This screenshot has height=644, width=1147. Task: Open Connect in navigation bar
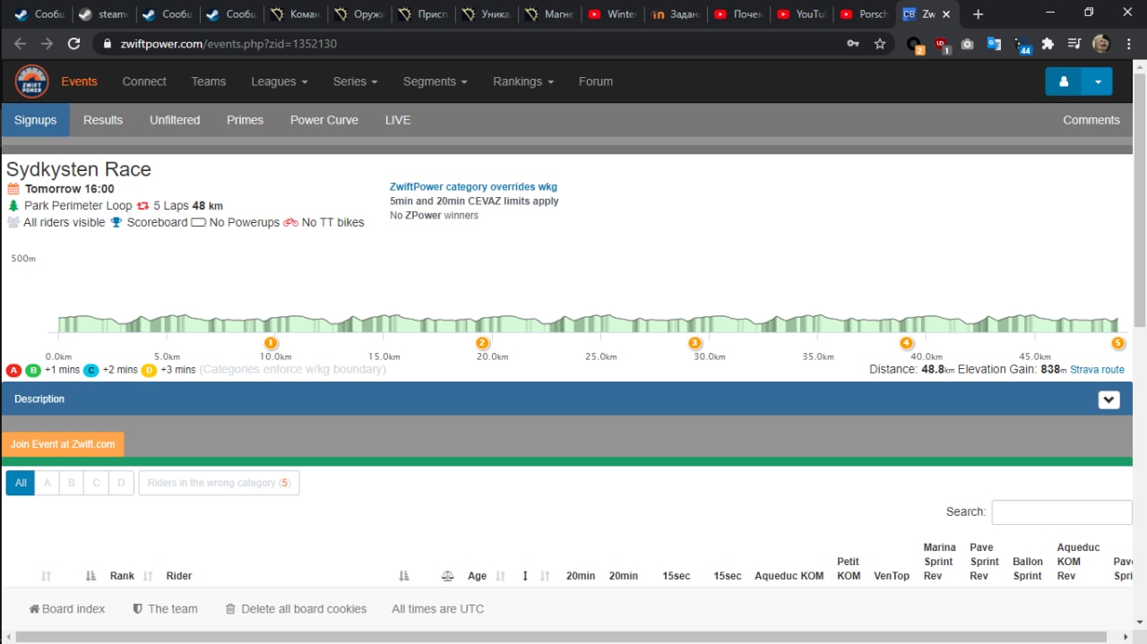click(144, 82)
